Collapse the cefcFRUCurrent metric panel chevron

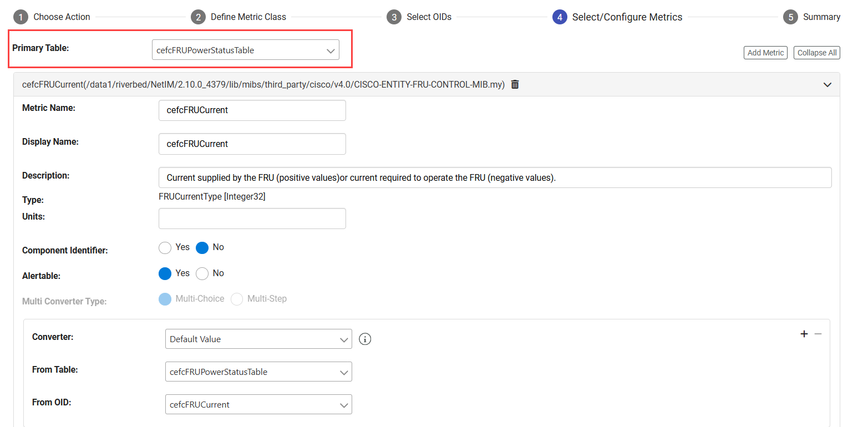(827, 85)
